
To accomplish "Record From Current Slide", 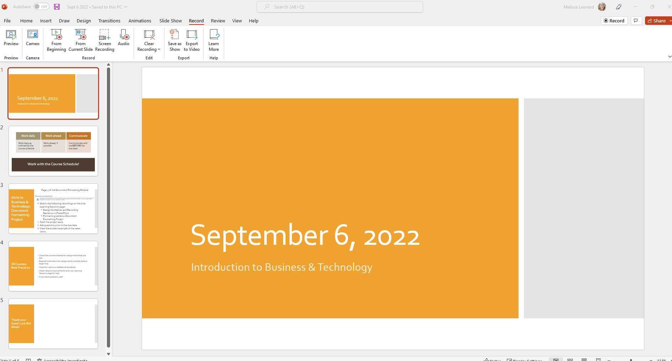I will 80,40.
